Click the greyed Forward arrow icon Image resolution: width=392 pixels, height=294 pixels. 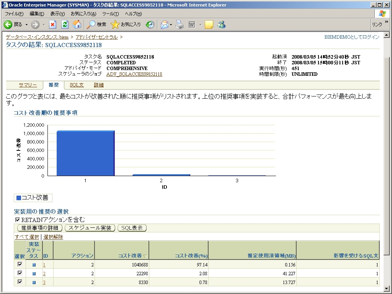pos(35,24)
